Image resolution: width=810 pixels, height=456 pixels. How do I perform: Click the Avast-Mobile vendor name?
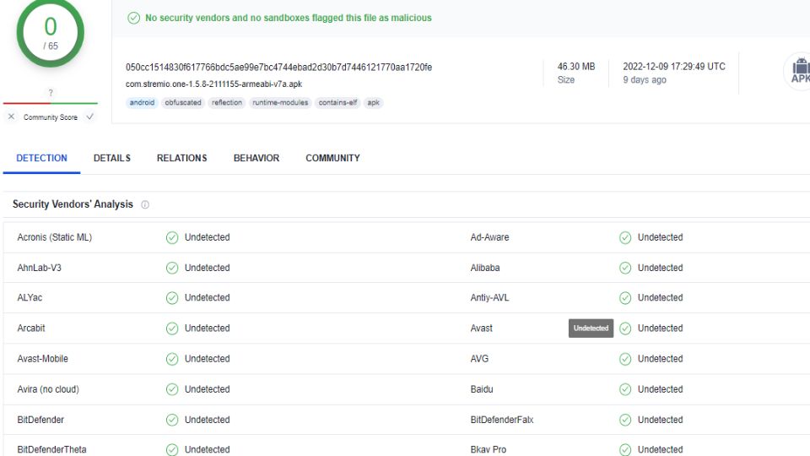[x=43, y=359]
